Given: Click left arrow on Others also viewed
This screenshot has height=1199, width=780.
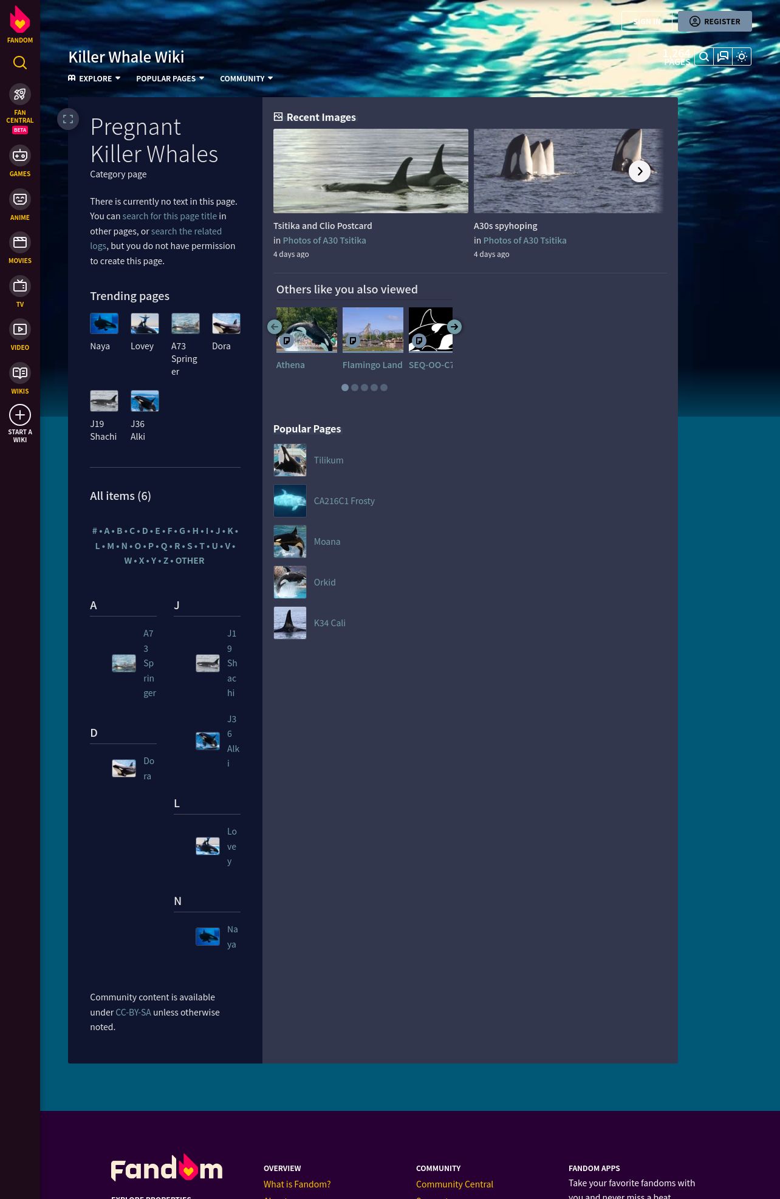Looking at the screenshot, I should [275, 327].
